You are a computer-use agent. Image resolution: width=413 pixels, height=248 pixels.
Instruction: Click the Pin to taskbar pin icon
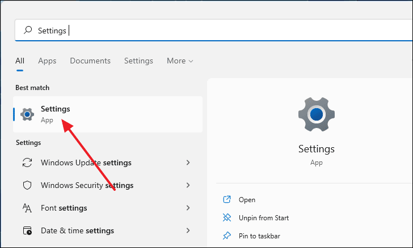tap(227, 236)
